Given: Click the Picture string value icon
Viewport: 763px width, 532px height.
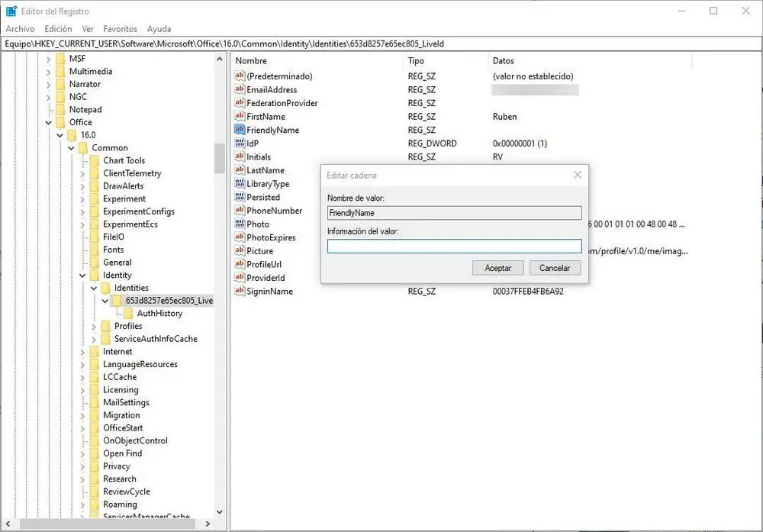Looking at the screenshot, I should tap(240, 250).
